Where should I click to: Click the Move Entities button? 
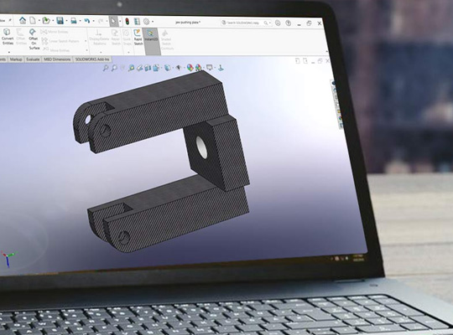point(56,50)
